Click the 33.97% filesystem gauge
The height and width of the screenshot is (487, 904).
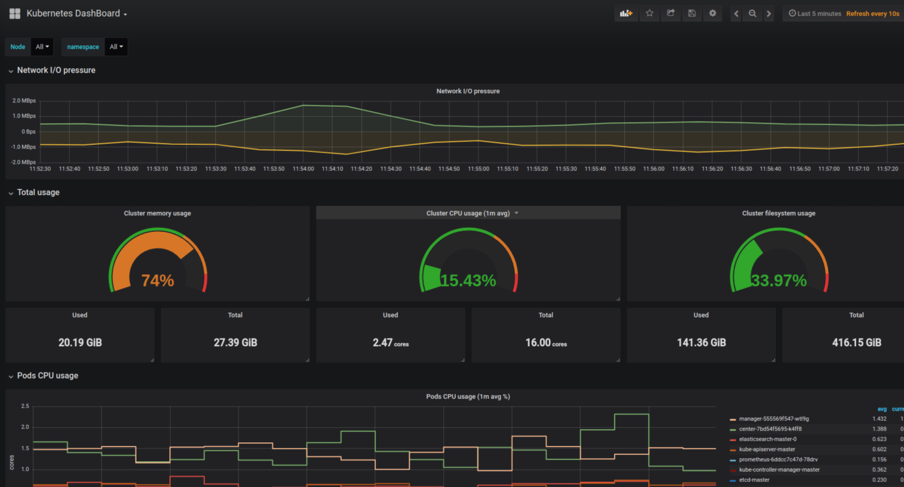[778, 261]
